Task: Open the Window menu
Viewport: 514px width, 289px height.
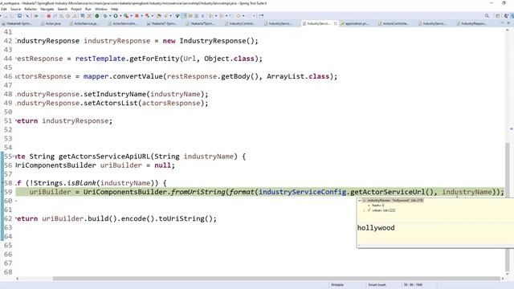Action: click(101, 9)
